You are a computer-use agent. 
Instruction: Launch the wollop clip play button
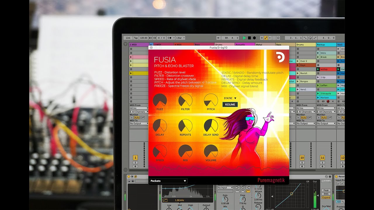318,69
